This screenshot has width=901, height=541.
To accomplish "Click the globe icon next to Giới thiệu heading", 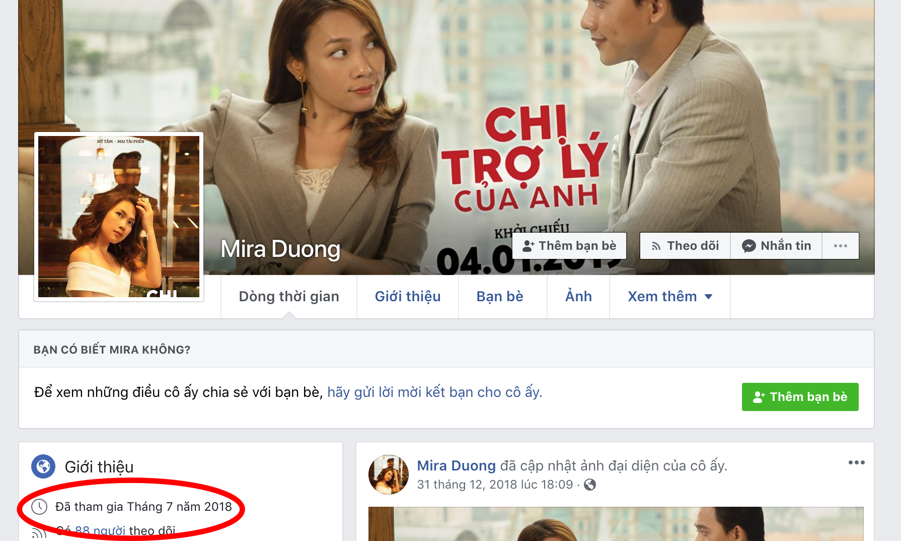I will click(43, 466).
